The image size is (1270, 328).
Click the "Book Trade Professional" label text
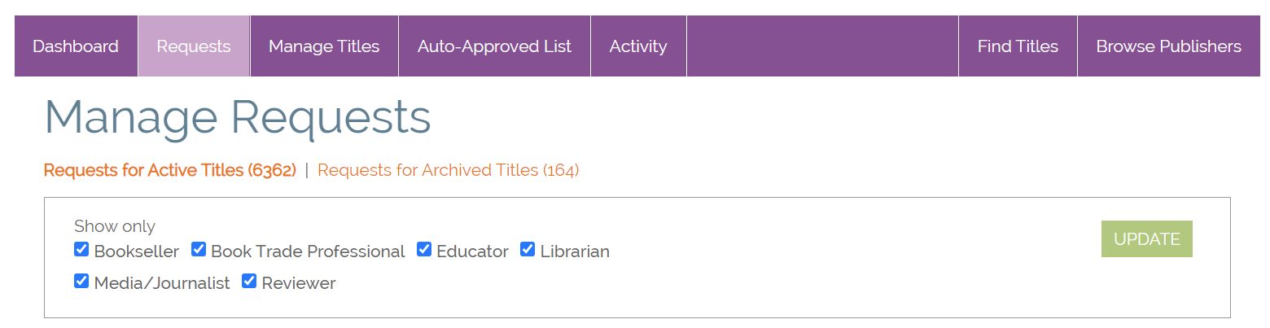pos(308,251)
